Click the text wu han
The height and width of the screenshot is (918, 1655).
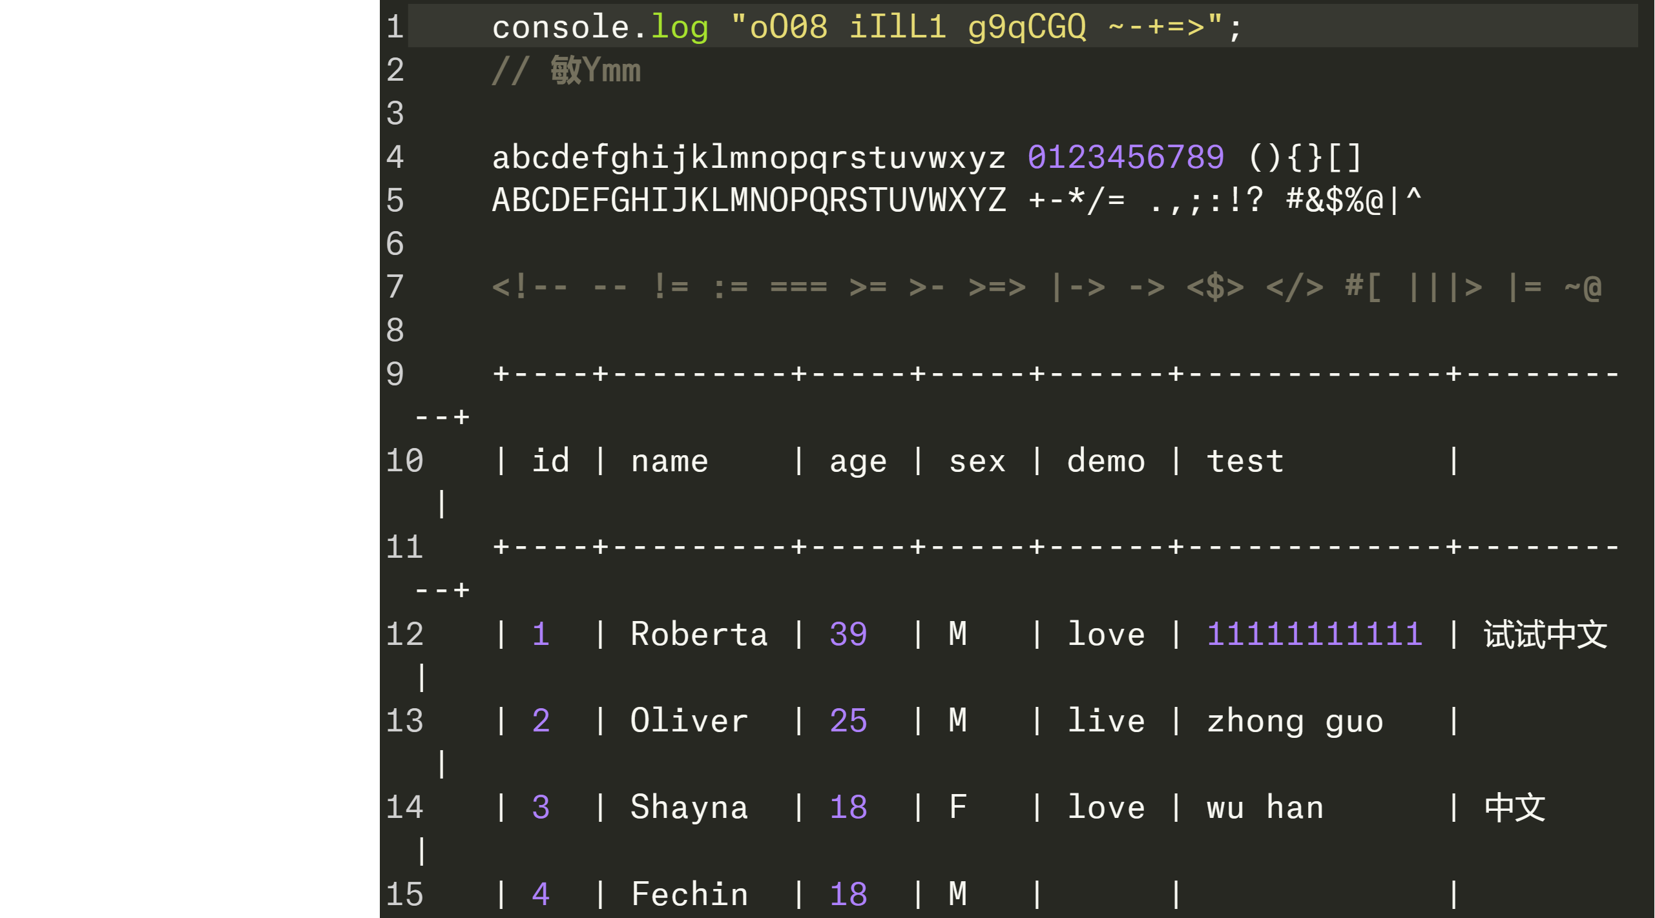(1265, 807)
